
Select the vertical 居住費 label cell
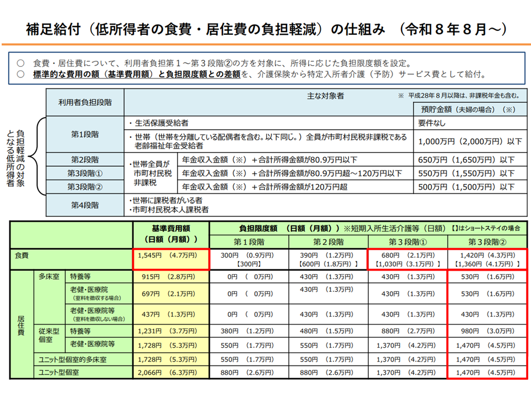[x=20, y=325]
